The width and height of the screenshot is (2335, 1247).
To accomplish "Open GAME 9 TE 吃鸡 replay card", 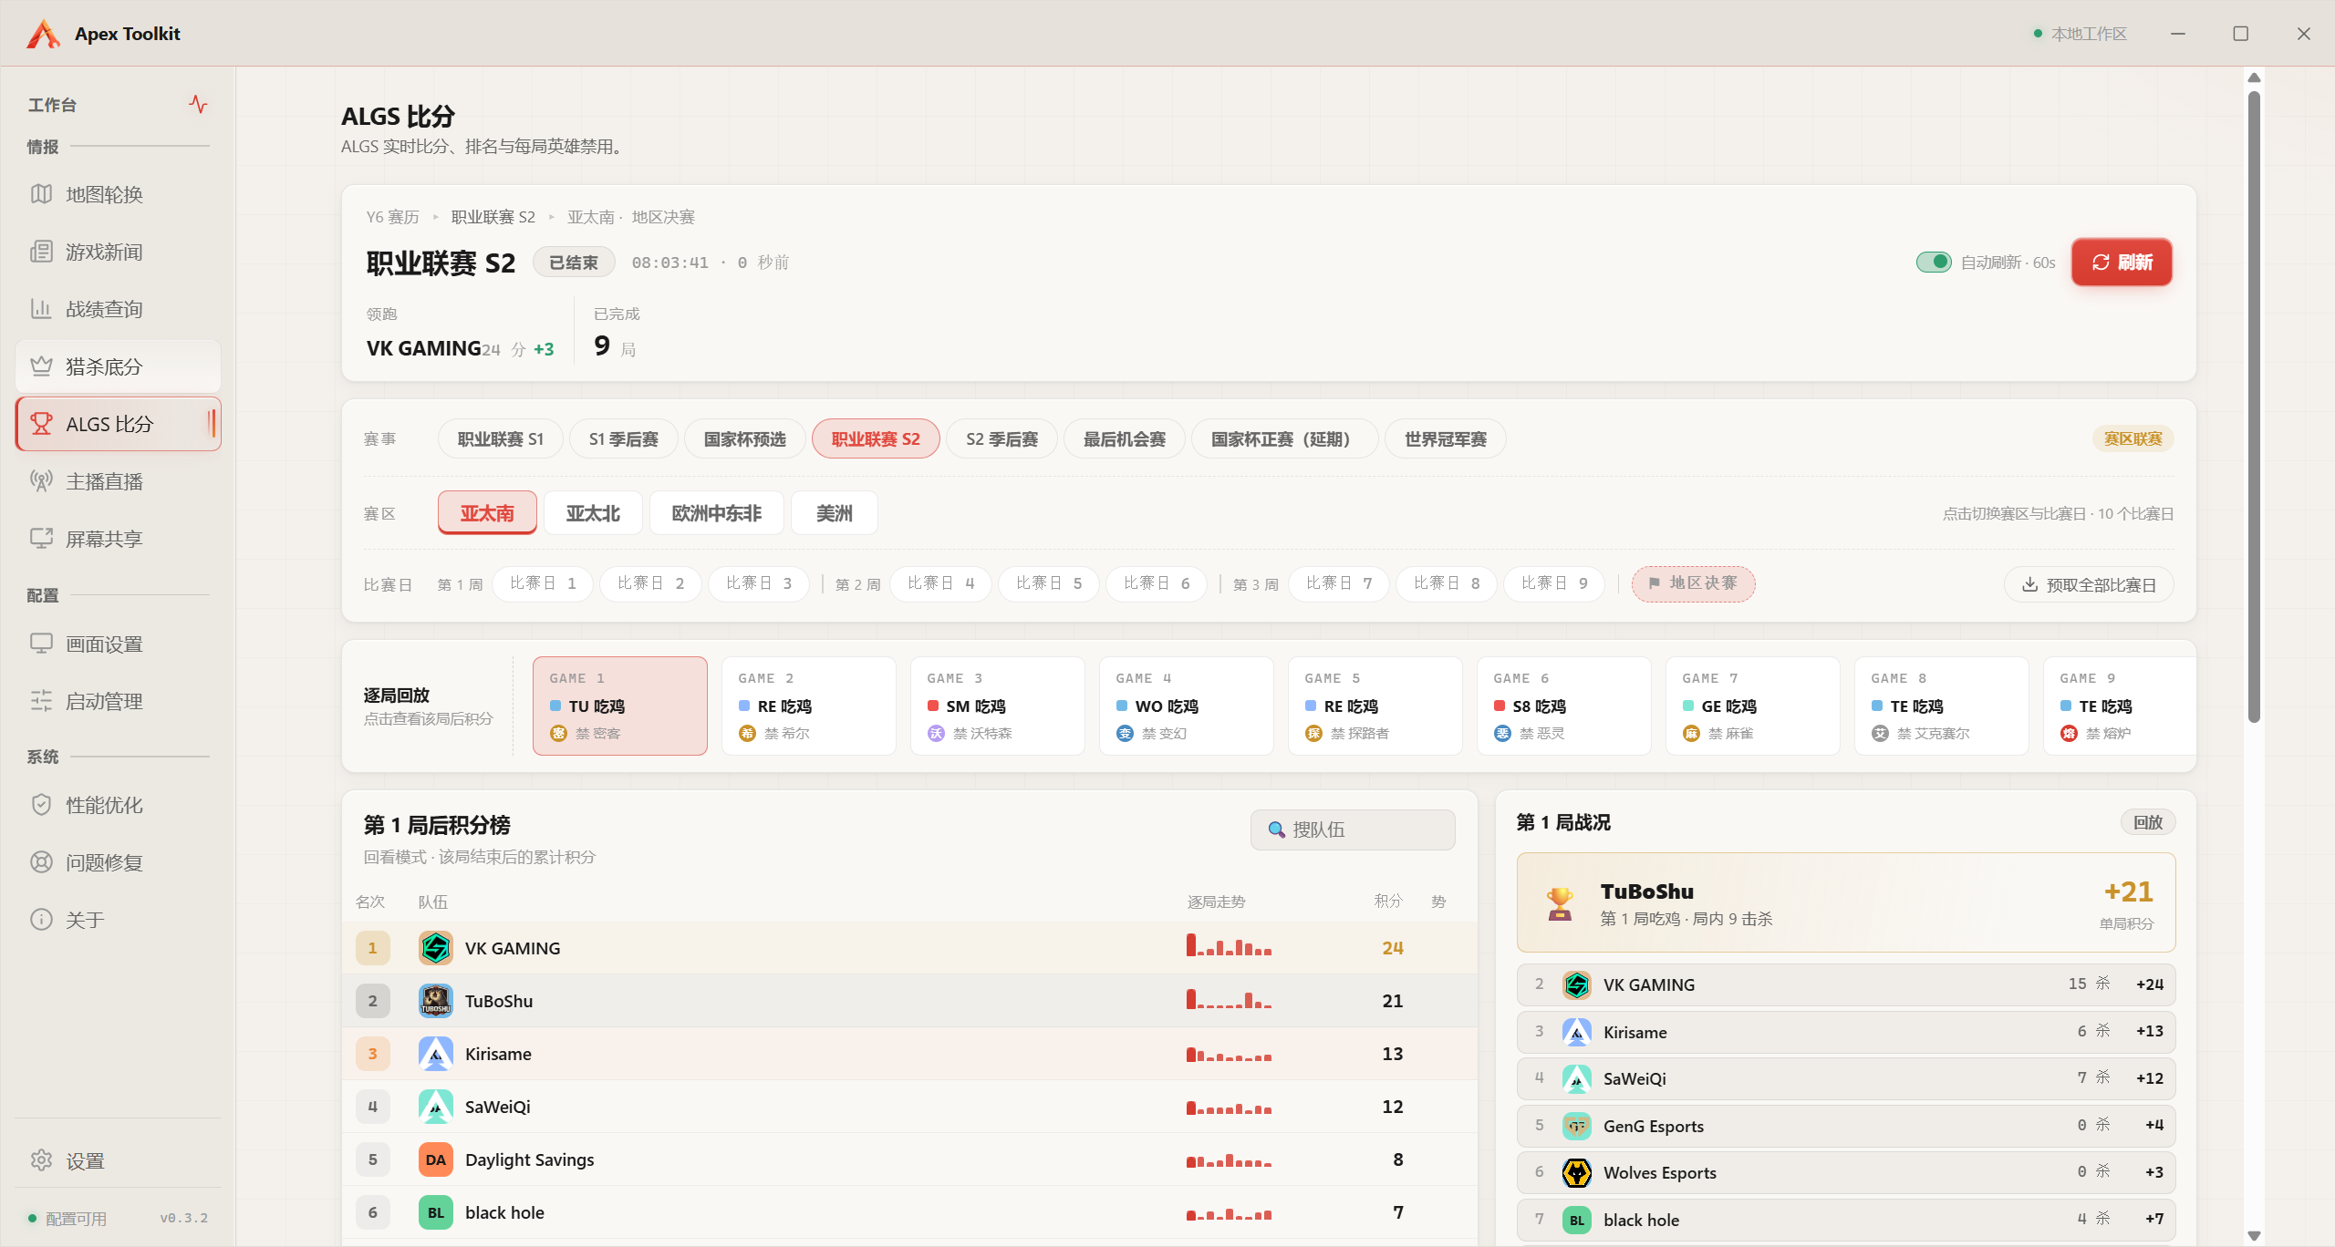I will click(2120, 706).
